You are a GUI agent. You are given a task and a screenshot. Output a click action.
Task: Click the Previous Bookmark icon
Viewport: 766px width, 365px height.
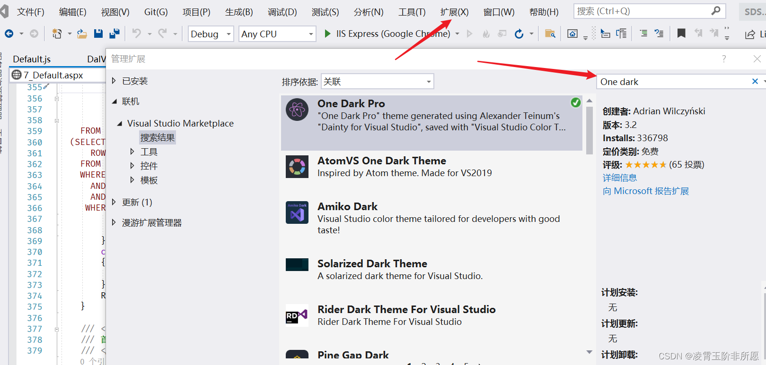(x=698, y=33)
